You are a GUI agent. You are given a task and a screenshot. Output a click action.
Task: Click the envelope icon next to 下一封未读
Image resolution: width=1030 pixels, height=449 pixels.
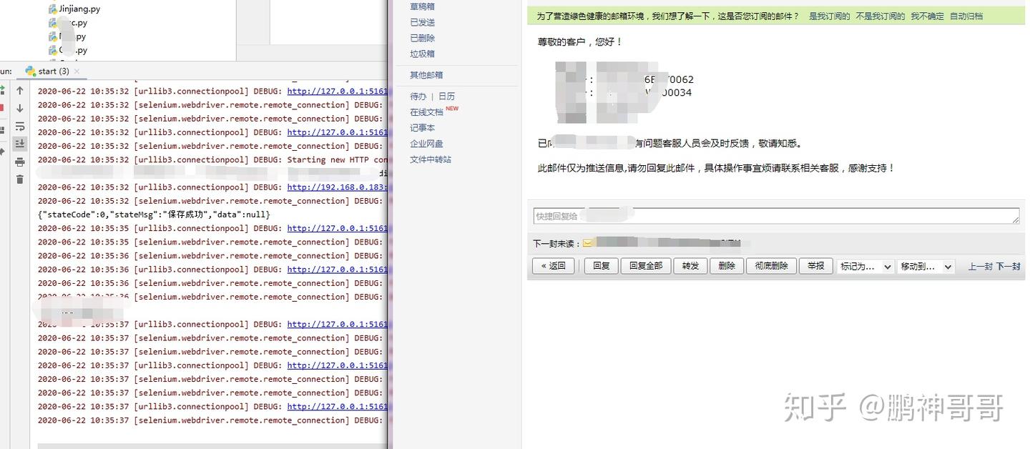[x=587, y=243]
